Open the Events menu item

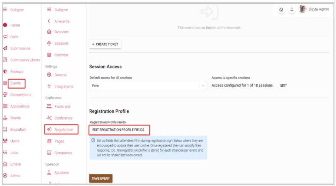17,83
